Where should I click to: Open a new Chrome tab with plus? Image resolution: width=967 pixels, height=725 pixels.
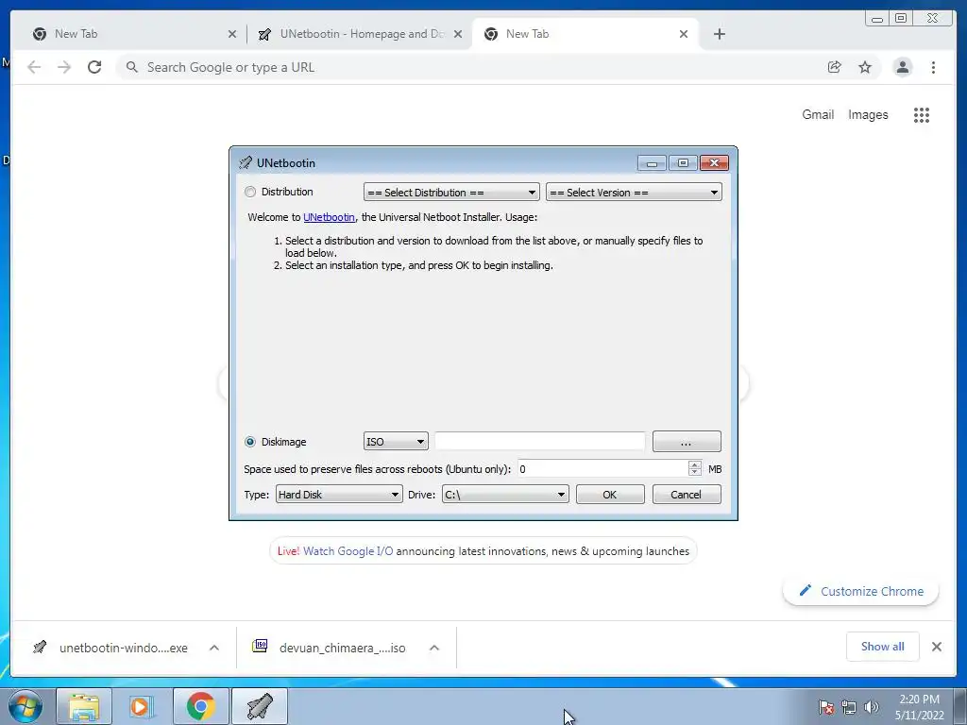pyautogui.click(x=719, y=35)
